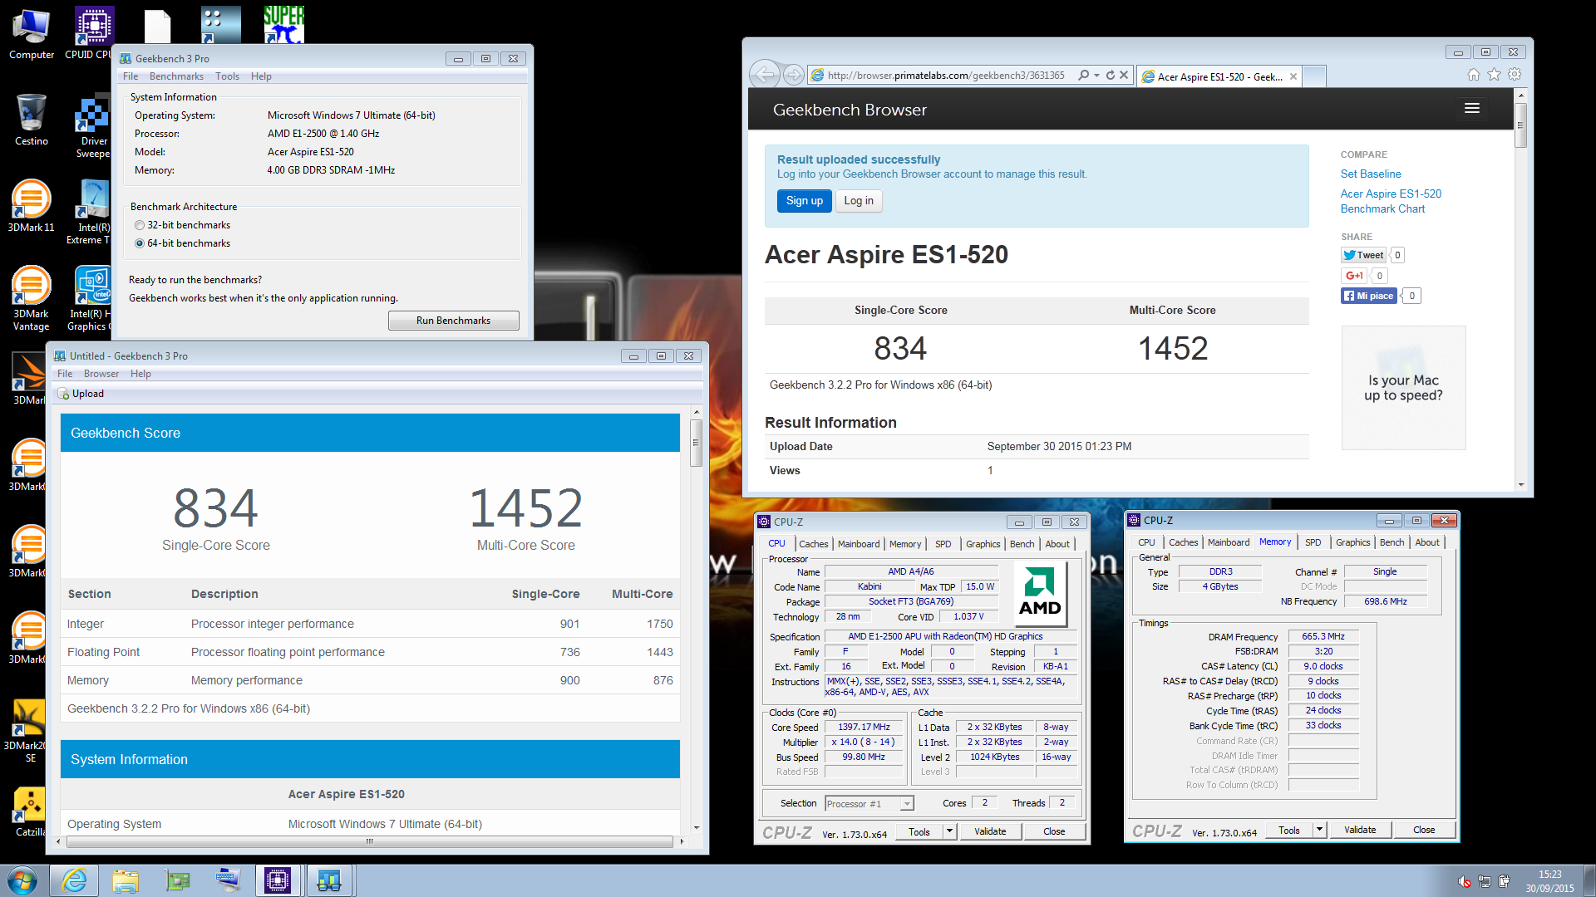1596x897 pixels.
Task: Click the Run Benchmarks button
Action: tap(453, 321)
